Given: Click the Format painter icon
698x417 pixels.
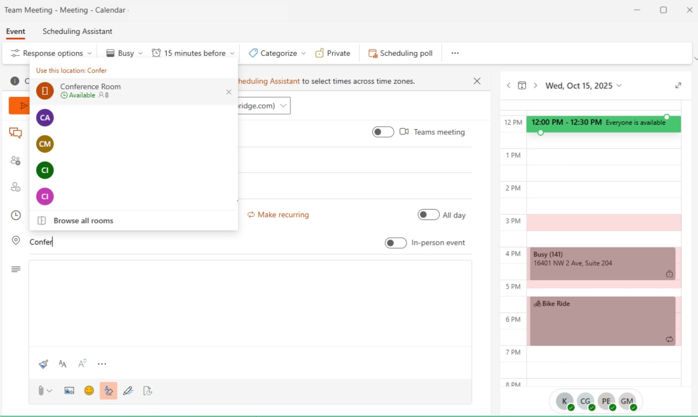Looking at the screenshot, I should pos(43,364).
